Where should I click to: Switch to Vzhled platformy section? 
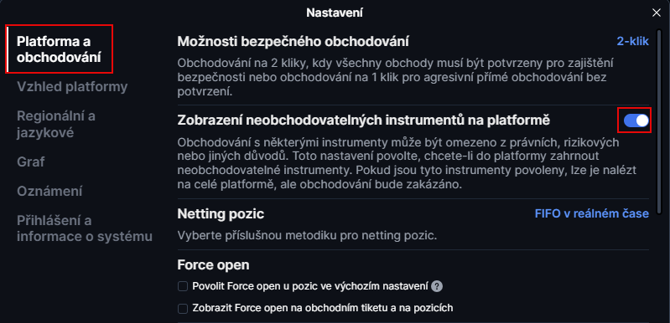(72, 87)
